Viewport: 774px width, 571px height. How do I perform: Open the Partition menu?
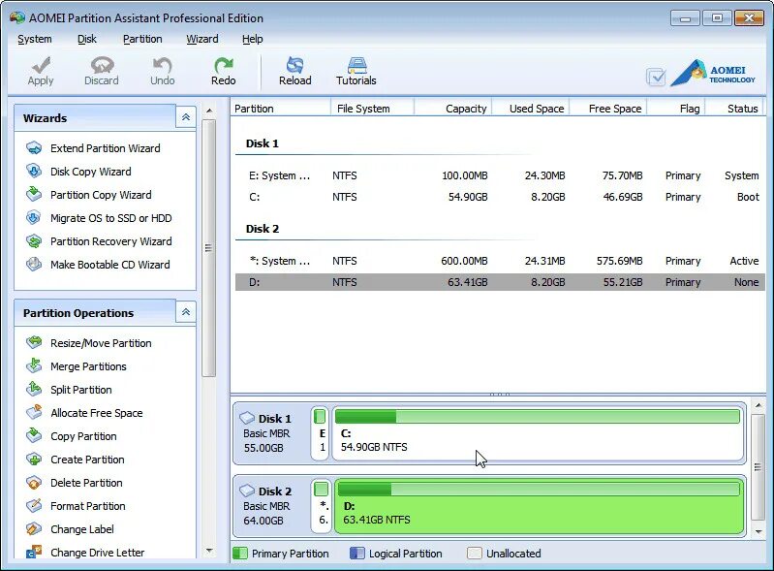pos(142,39)
